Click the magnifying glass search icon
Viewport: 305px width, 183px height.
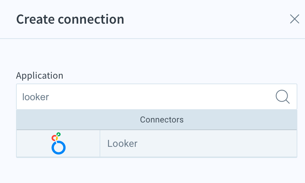coord(283,97)
